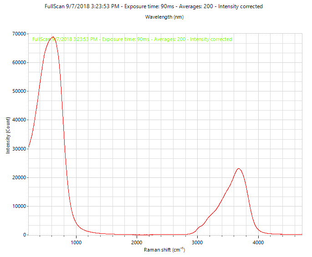Select the main peak top near 69000 counts
The image size is (312, 257).
53,37
